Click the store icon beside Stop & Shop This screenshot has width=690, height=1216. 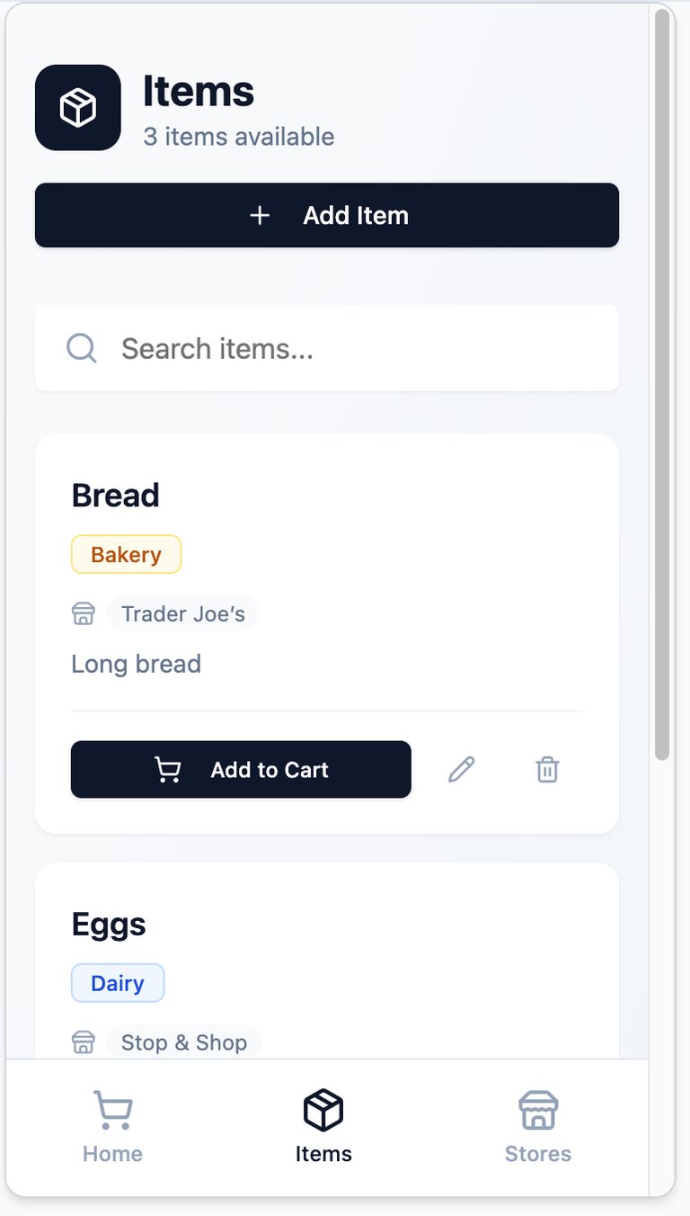[84, 1042]
